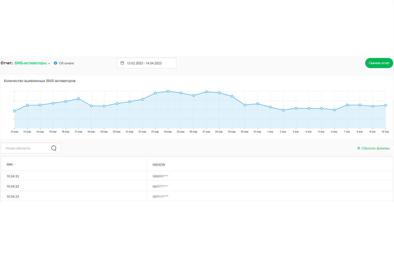
Task: Reset filters via Сбросить фильтры
Action: 373,148
